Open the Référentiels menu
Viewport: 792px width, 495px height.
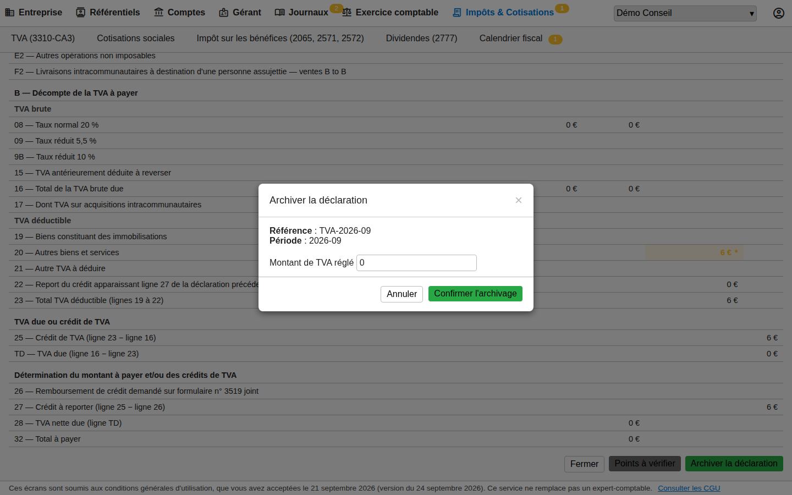(x=108, y=12)
